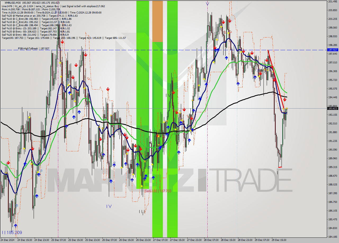Select the '25 Dec 23:30' time axis label
This screenshot has height=243, width=339.
[92, 240]
